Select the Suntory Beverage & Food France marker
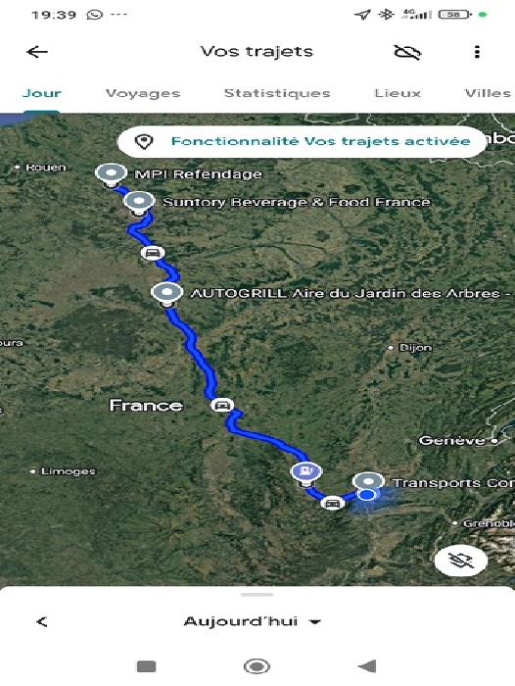 [x=139, y=203]
